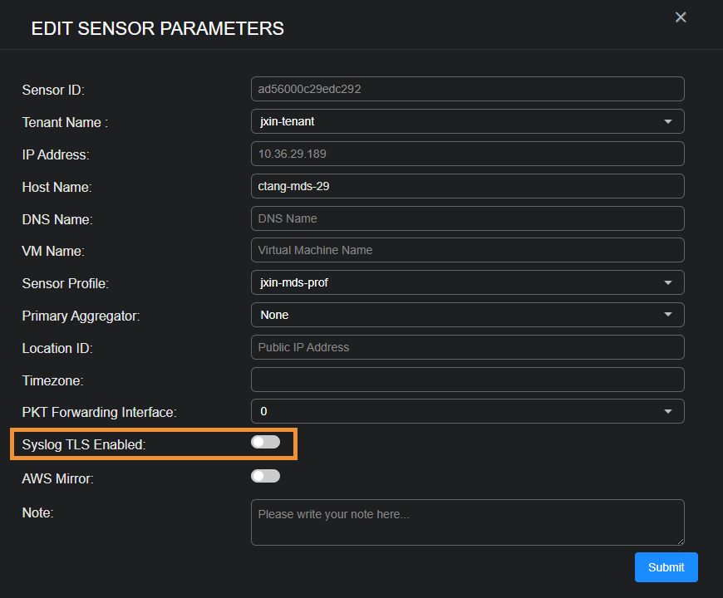
Task: Click the Host Name input field
Action: pos(467,186)
